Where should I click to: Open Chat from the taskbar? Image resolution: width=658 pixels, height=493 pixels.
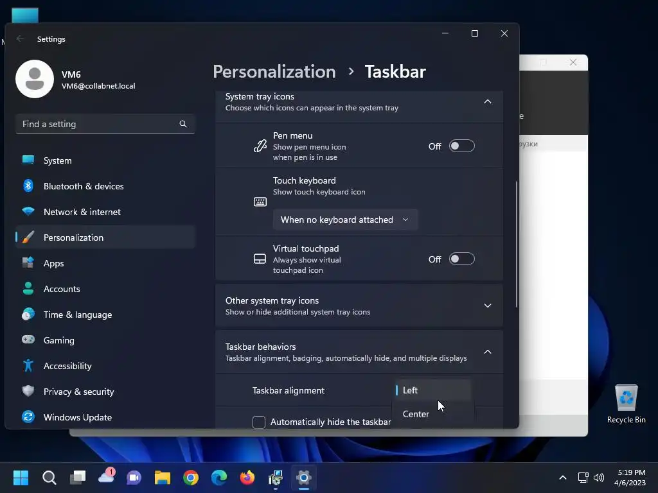[x=134, y=478]
